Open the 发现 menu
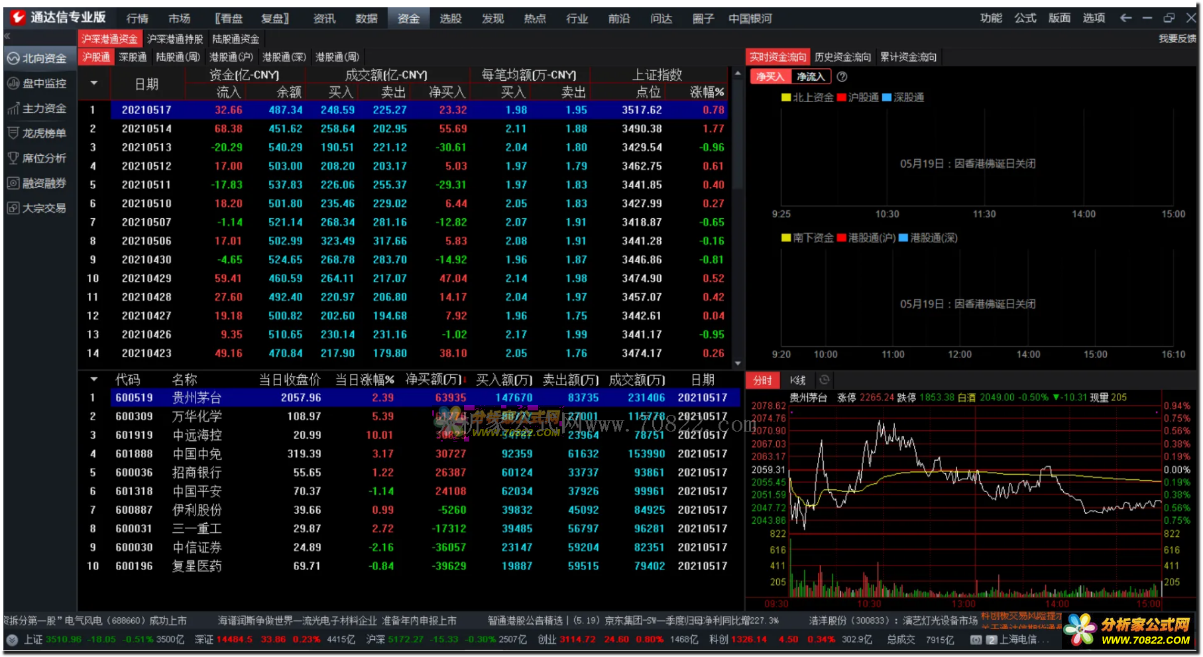 pos(492,19)
